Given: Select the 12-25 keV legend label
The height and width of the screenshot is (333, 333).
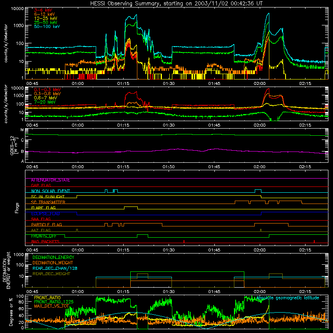Looking at the screenshot, I should pyautogui.click(x=46, y=18).
